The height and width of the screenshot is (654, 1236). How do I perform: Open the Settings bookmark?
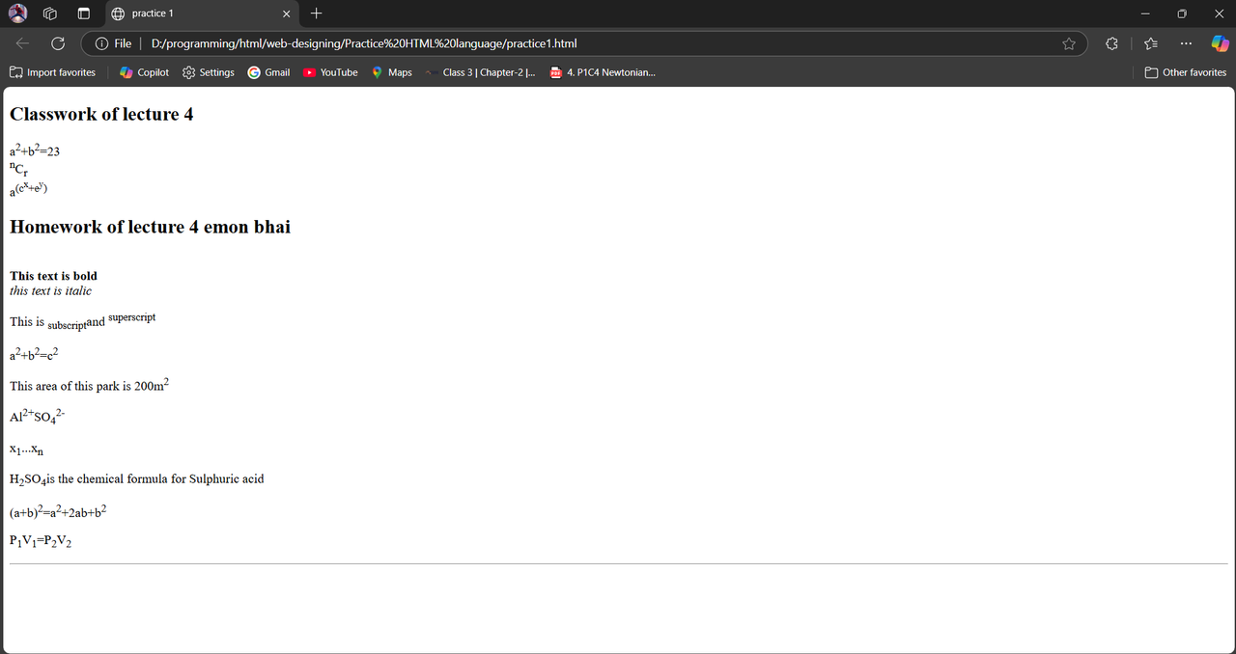(x=208, y=72)
